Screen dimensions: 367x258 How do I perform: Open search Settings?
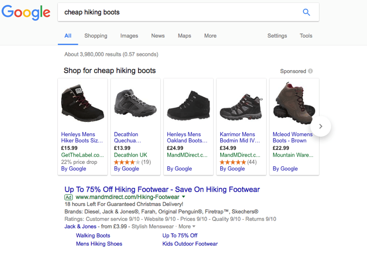pyautogui.click(x=277, y=36)
